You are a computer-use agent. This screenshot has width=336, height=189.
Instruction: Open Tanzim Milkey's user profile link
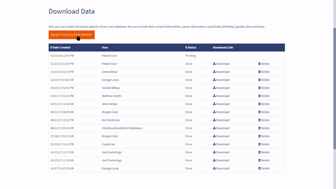(x=111, y=88)
